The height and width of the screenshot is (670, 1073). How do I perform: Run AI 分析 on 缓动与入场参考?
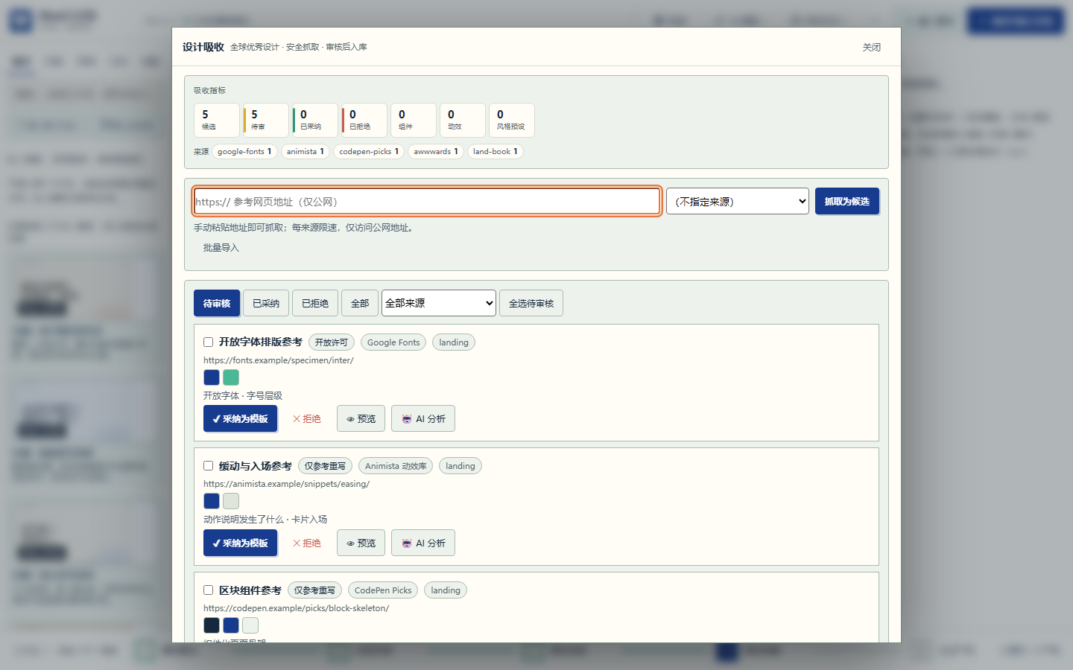pos(423,543)
